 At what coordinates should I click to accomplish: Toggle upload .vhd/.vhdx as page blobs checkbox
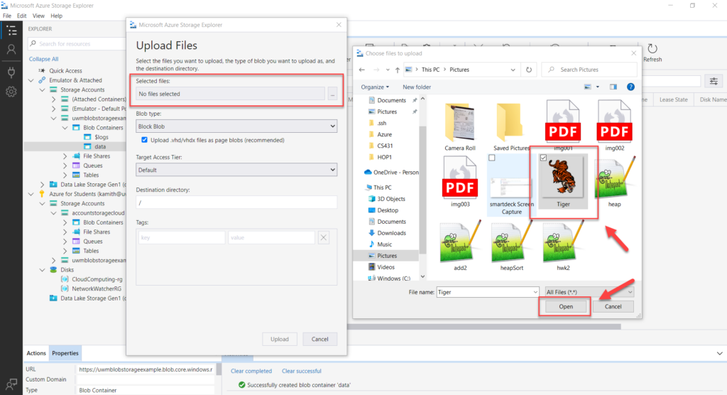click(144, 140)
